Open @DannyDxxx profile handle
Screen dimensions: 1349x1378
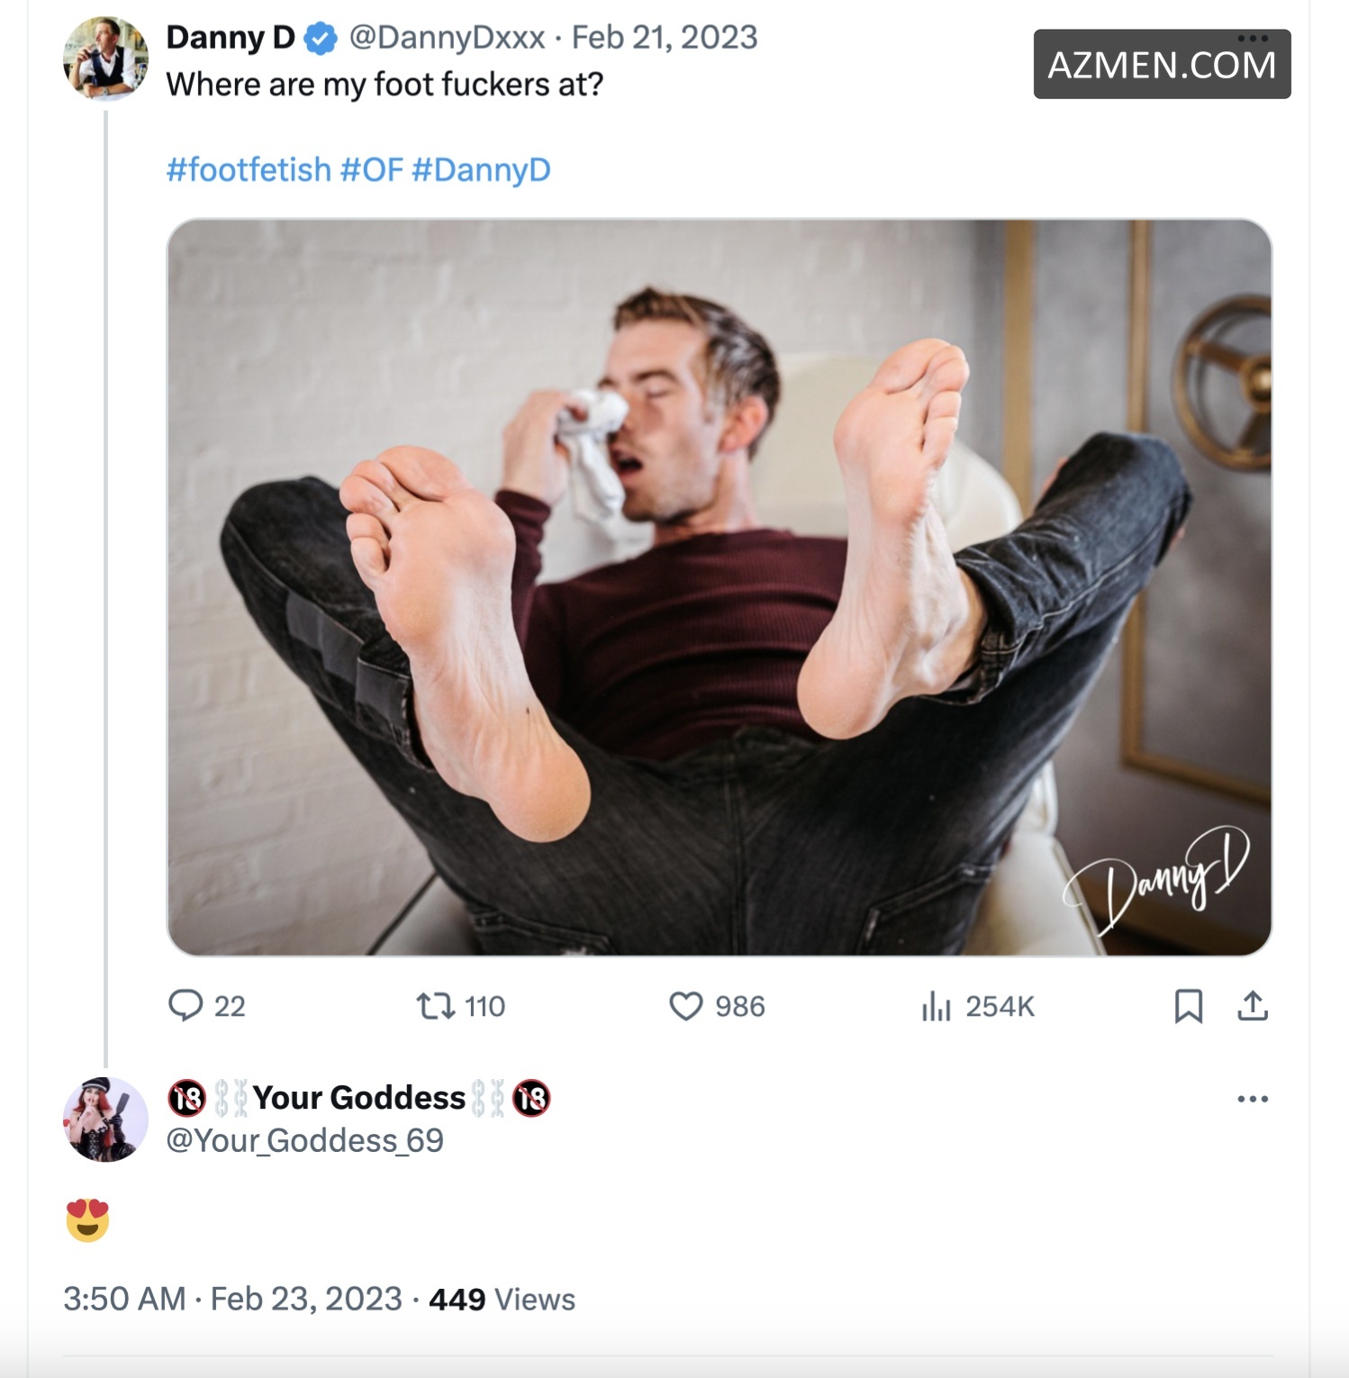447,38
